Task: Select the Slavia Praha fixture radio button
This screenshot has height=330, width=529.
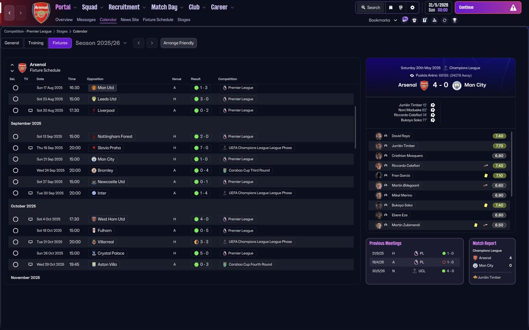Action: click(15, 148)
